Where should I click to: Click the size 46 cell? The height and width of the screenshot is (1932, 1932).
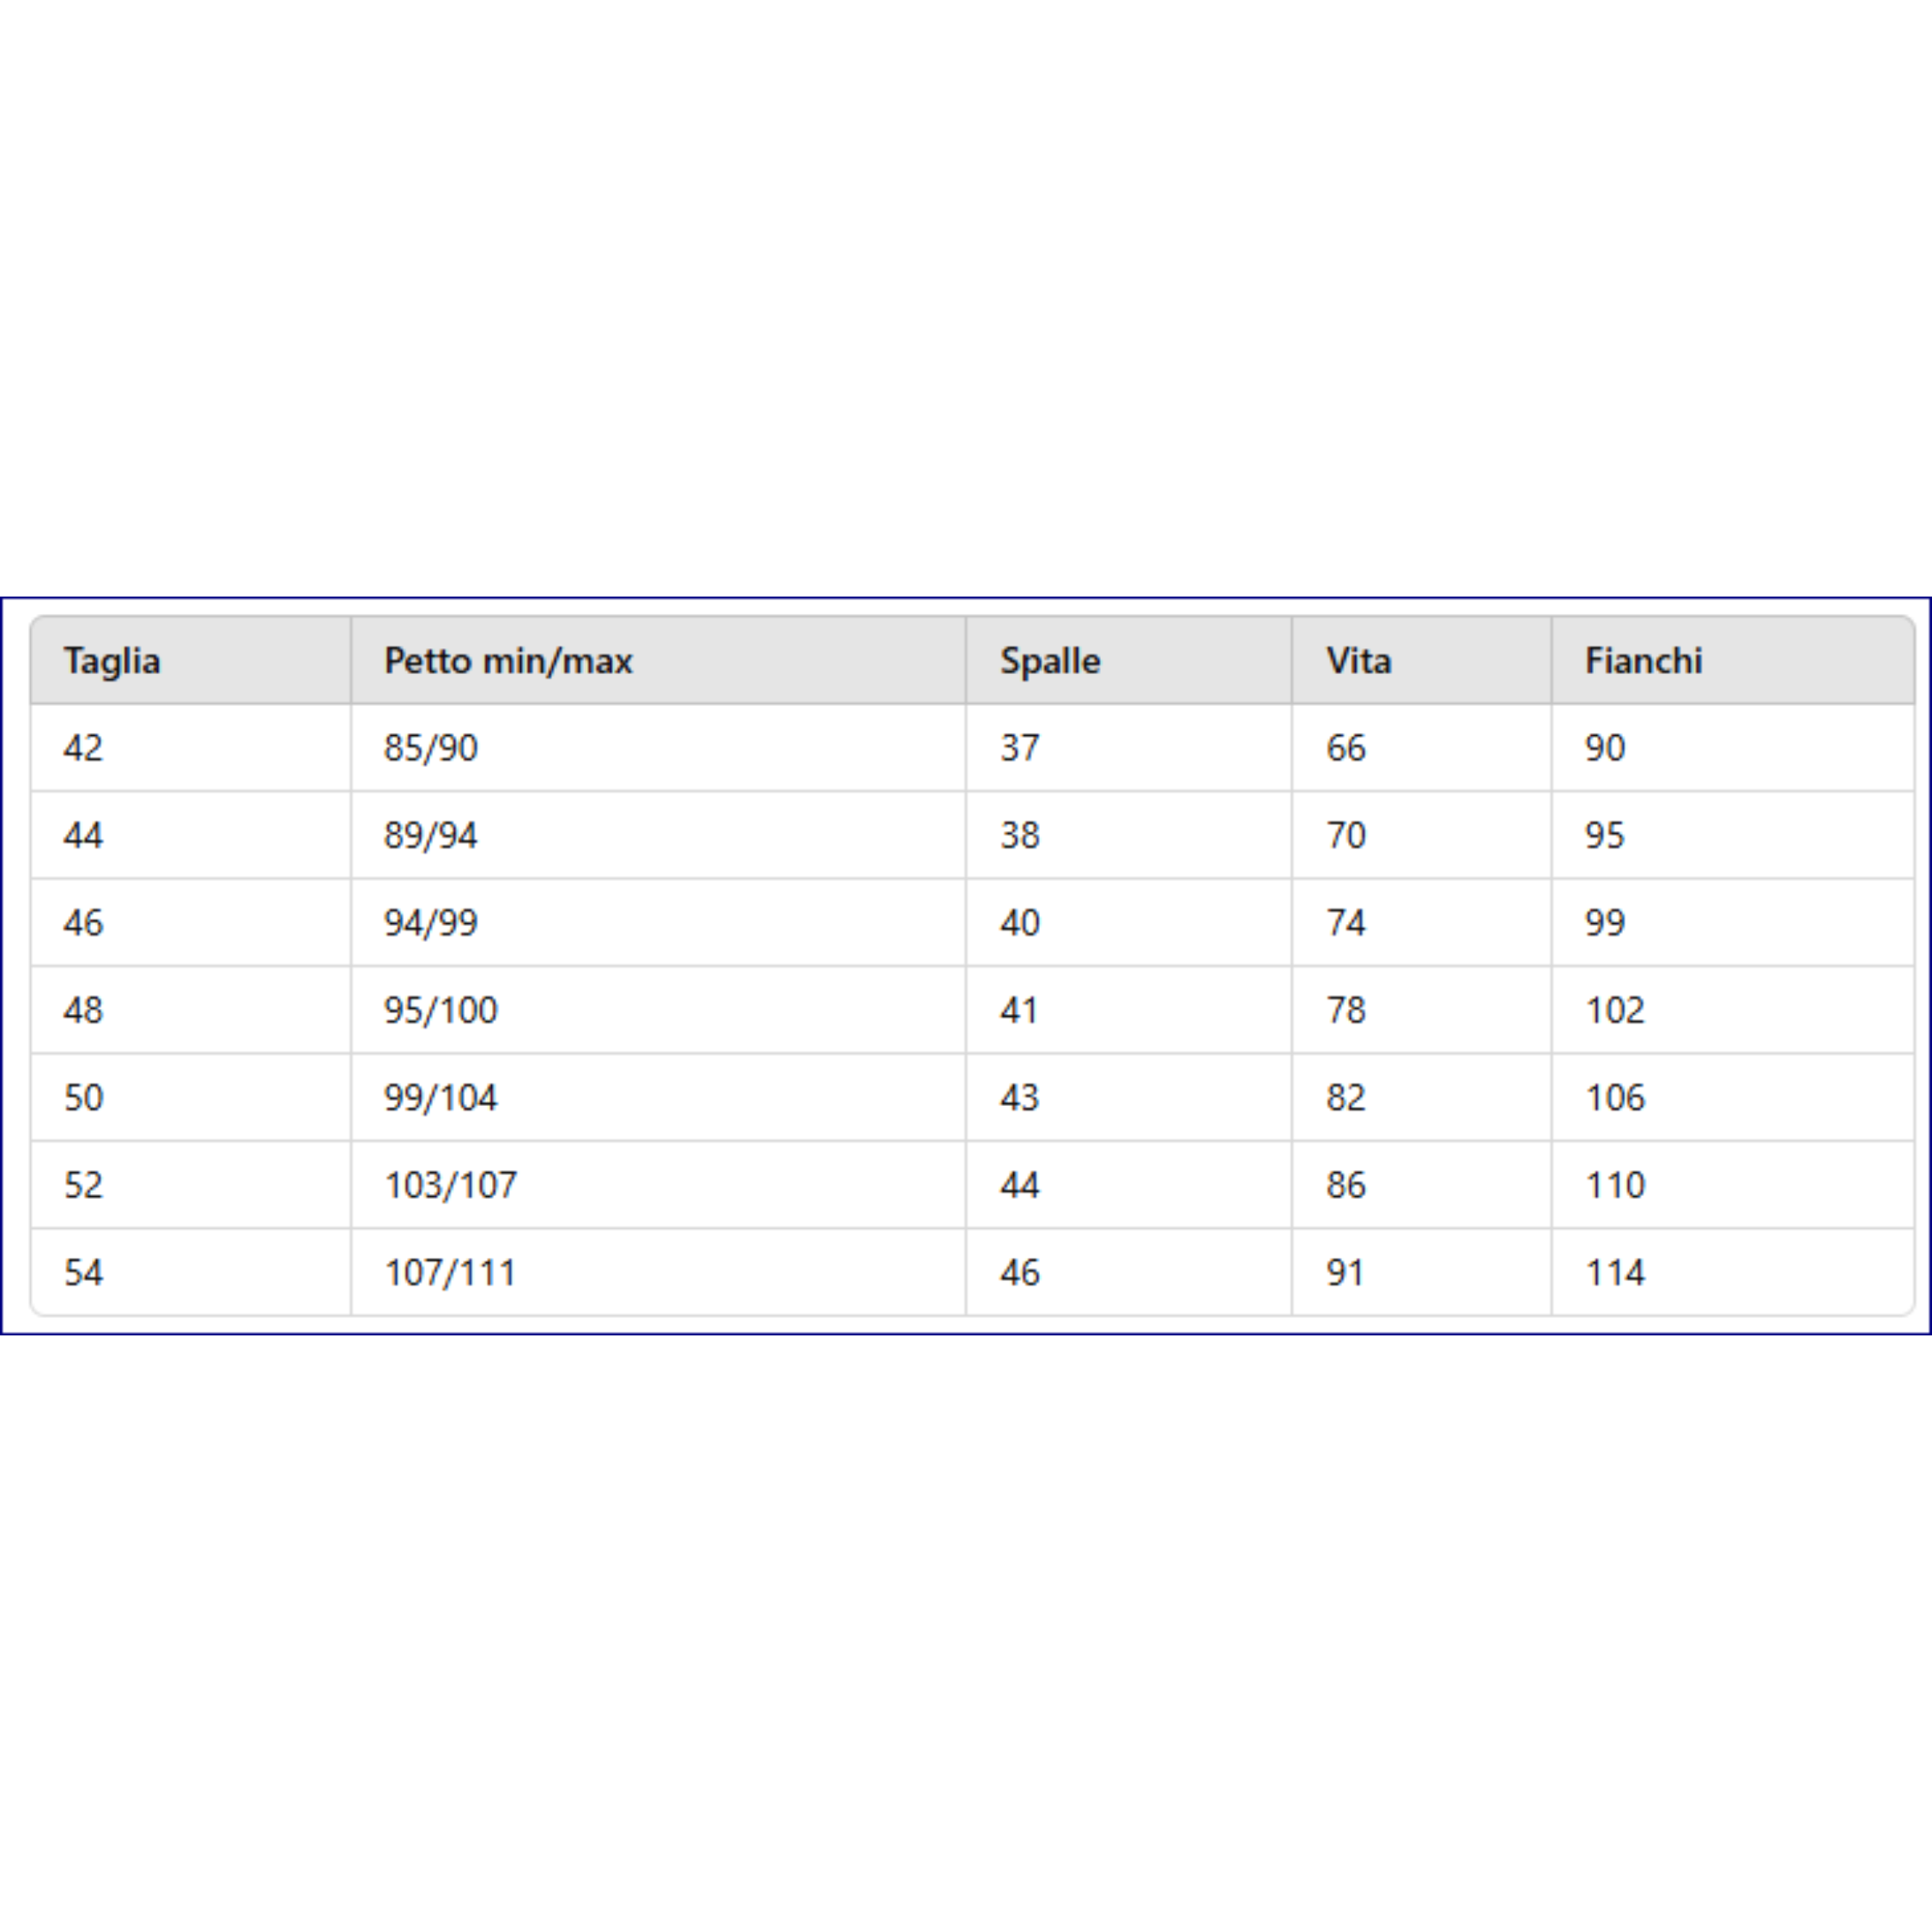[83, 923]
